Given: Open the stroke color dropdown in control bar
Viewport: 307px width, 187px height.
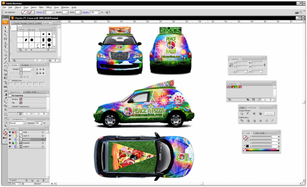Looking at the screenshot, I should [x=33, y=12].
